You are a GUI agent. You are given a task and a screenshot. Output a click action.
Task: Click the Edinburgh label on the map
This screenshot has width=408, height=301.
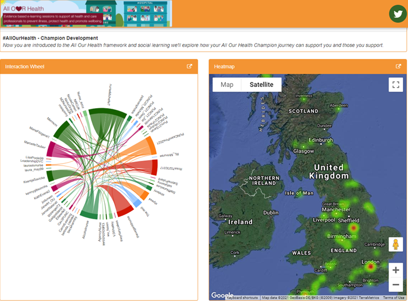click(320, 140)
